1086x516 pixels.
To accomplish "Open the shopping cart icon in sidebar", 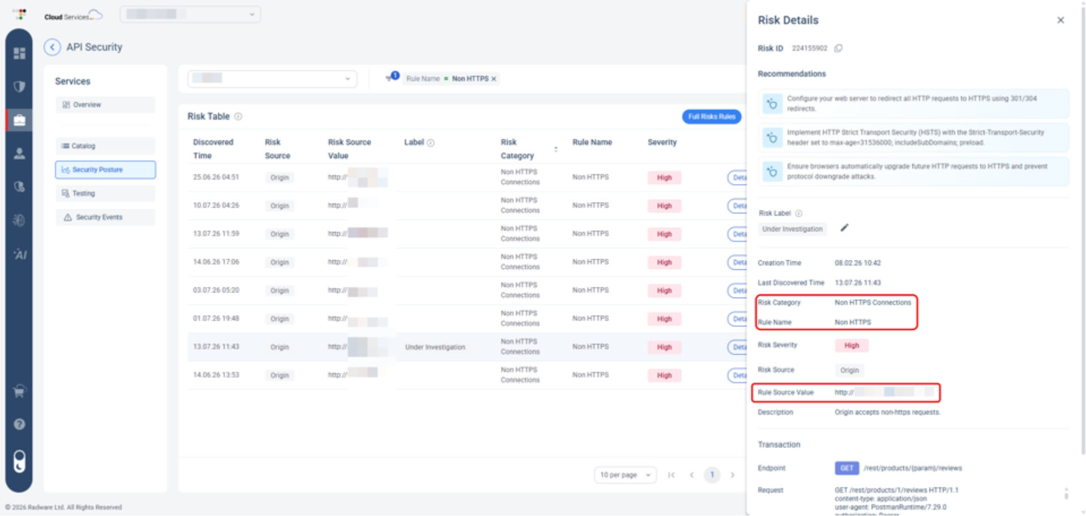I will pos(19,391).
